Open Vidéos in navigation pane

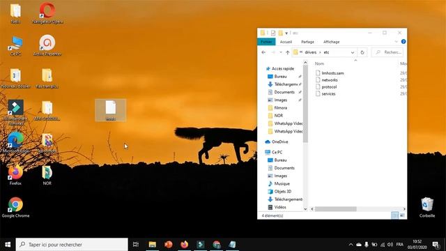tap(277, 207)
